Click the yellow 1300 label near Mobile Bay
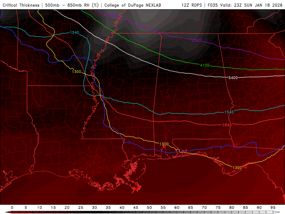 click(164, 144)
